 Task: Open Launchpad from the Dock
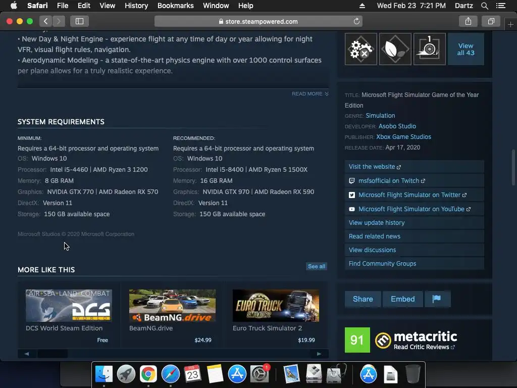tap(126, 374)
